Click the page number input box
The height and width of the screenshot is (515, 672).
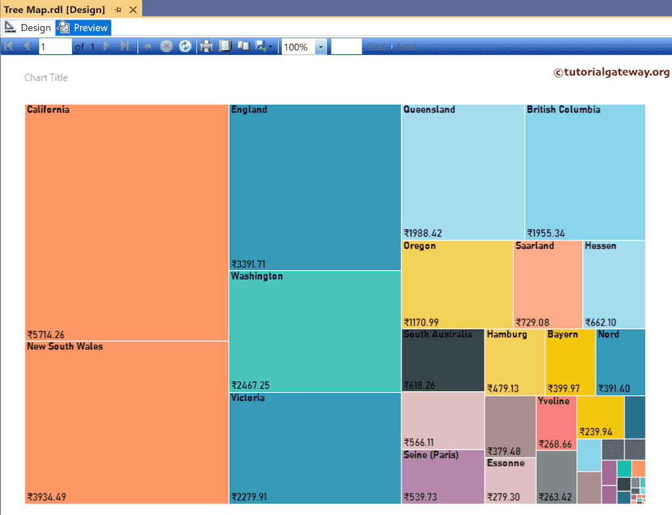coord(56,46)
